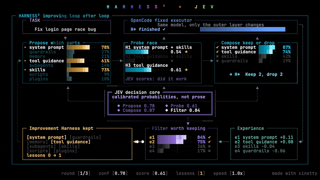The height and width of the screenshot is (180, 320).
Task: Click the check mark after H* finished
Action: pos(164,29)
